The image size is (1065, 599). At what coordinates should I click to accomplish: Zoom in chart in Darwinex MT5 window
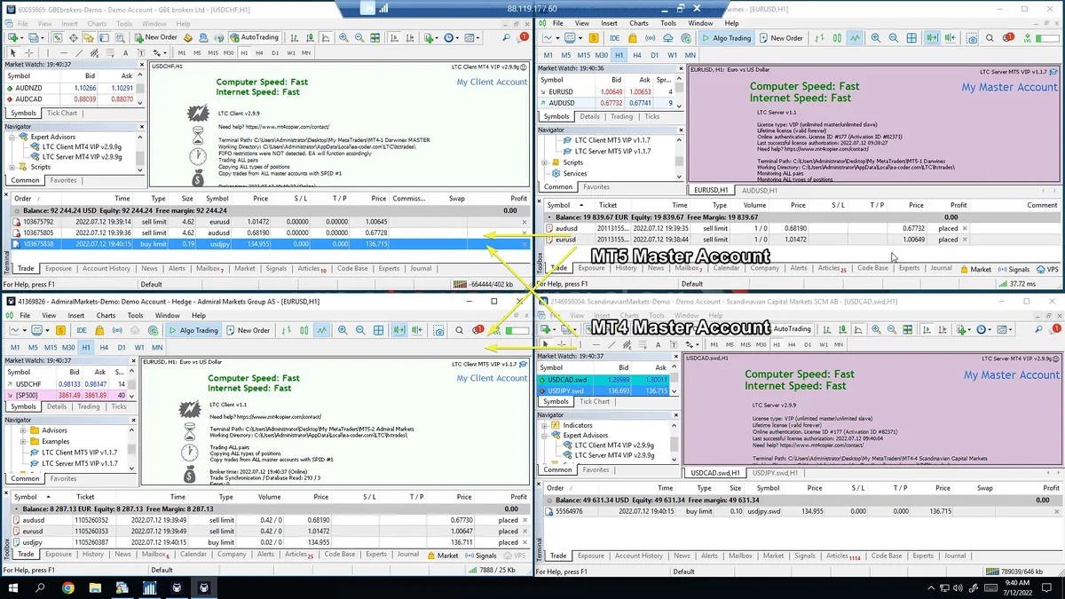[x=875, y=38]
